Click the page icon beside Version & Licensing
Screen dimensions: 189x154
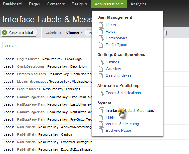click(x=101, y=124)
